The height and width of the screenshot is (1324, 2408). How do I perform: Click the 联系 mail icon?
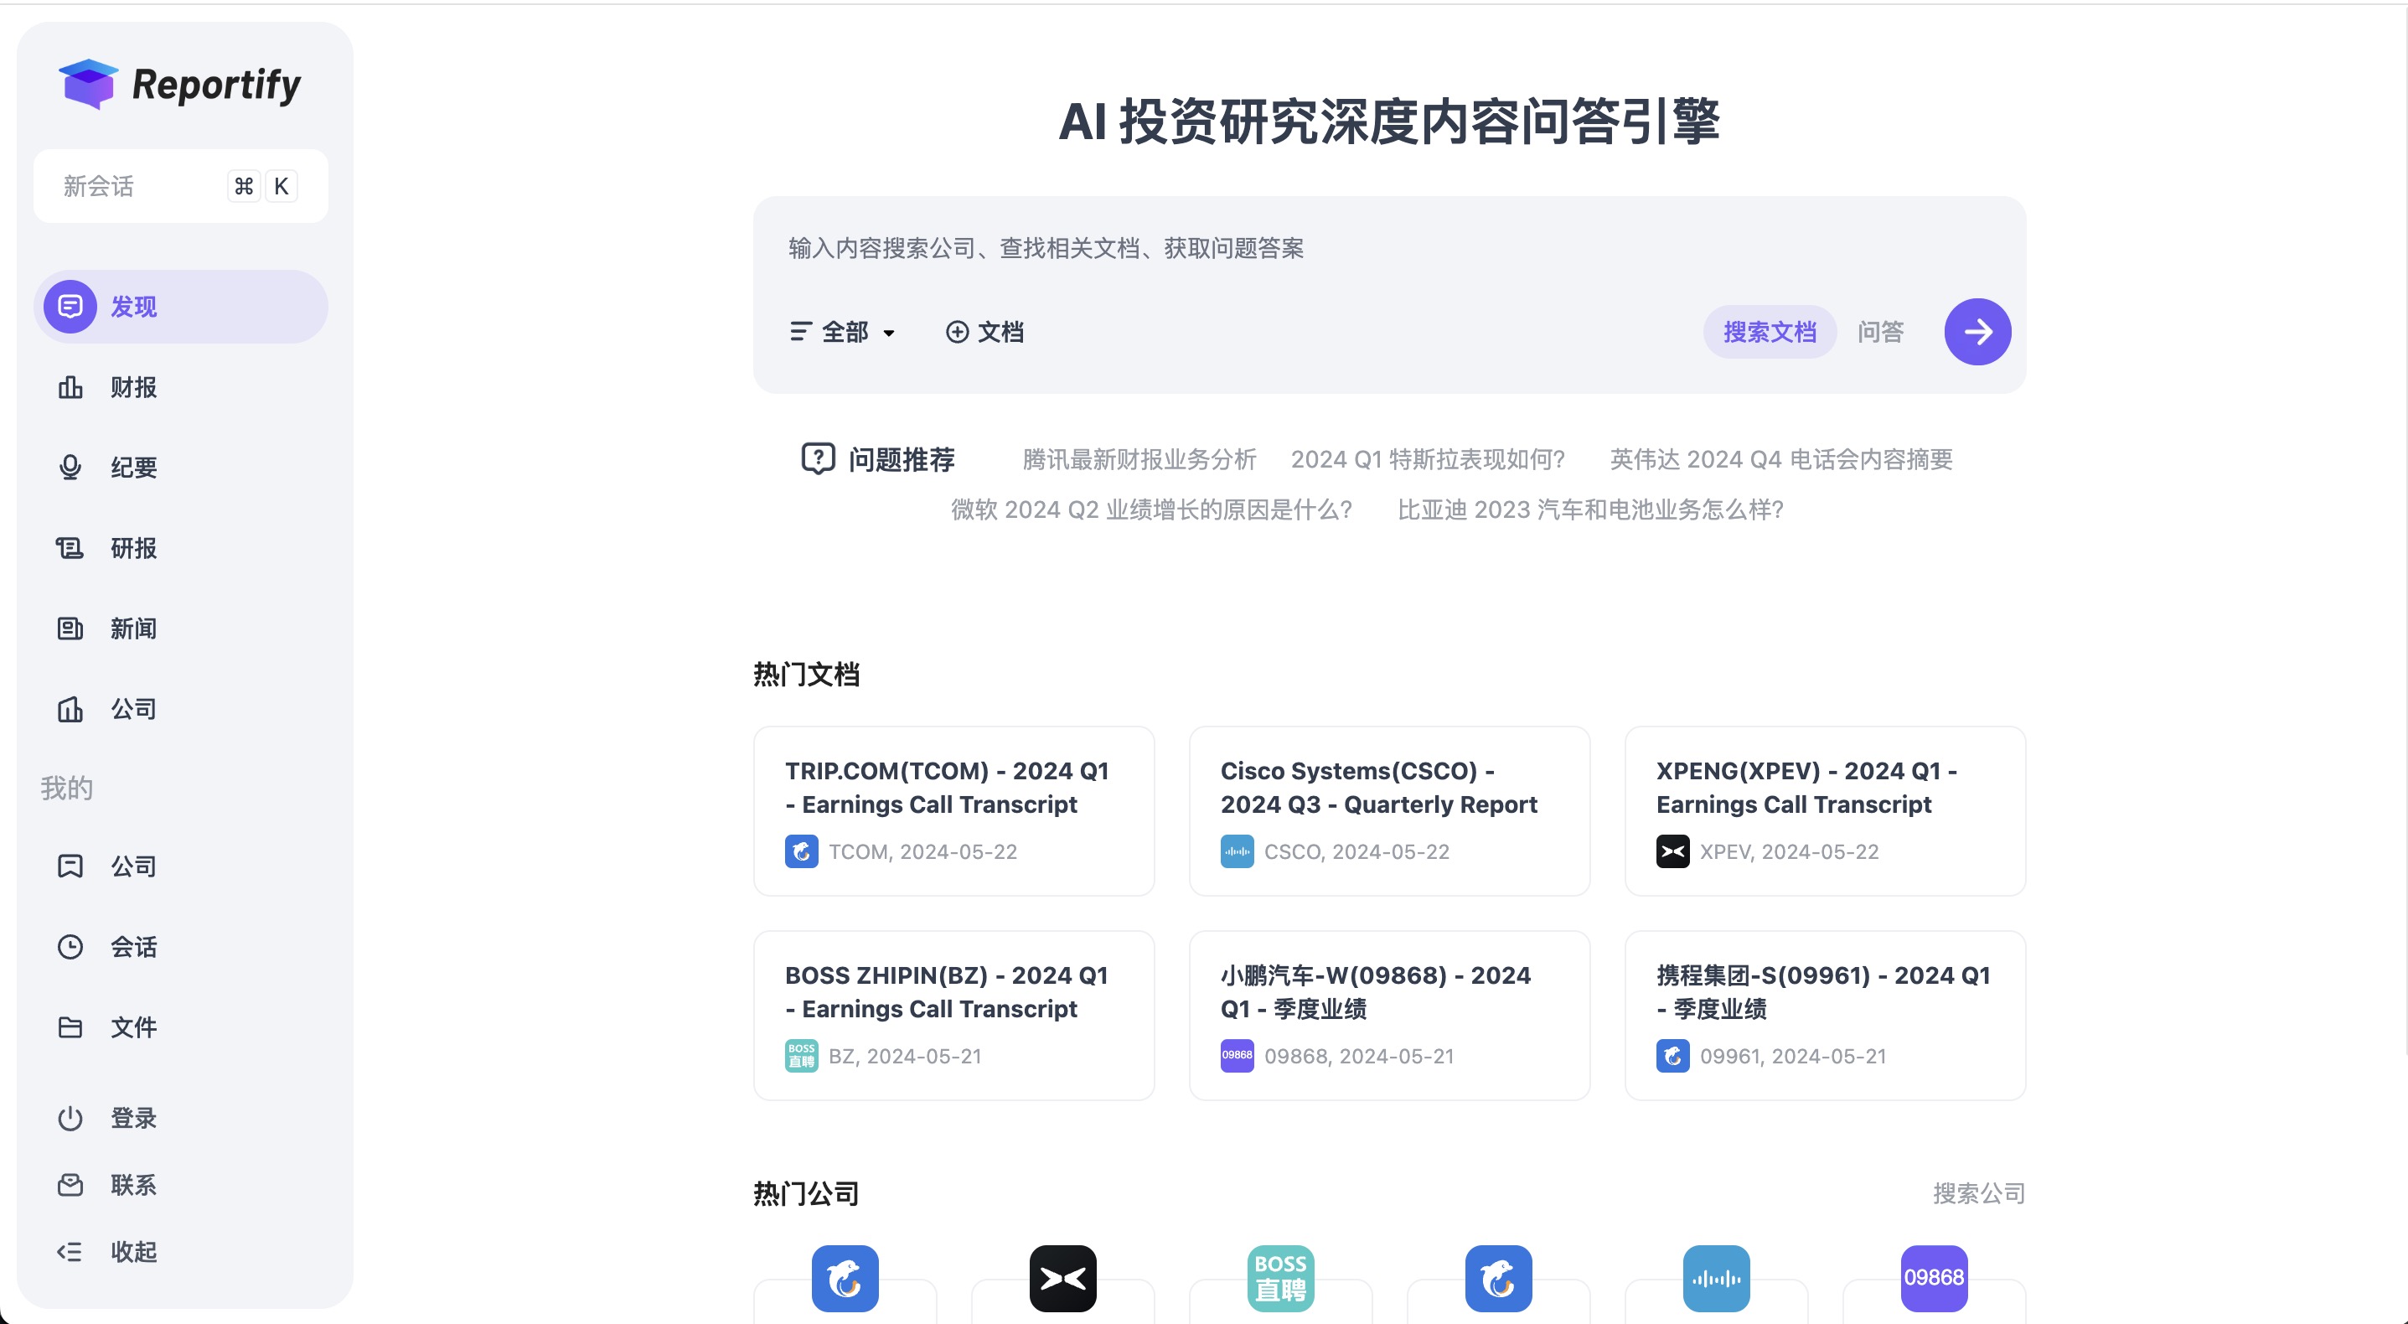click(70, 1185)
